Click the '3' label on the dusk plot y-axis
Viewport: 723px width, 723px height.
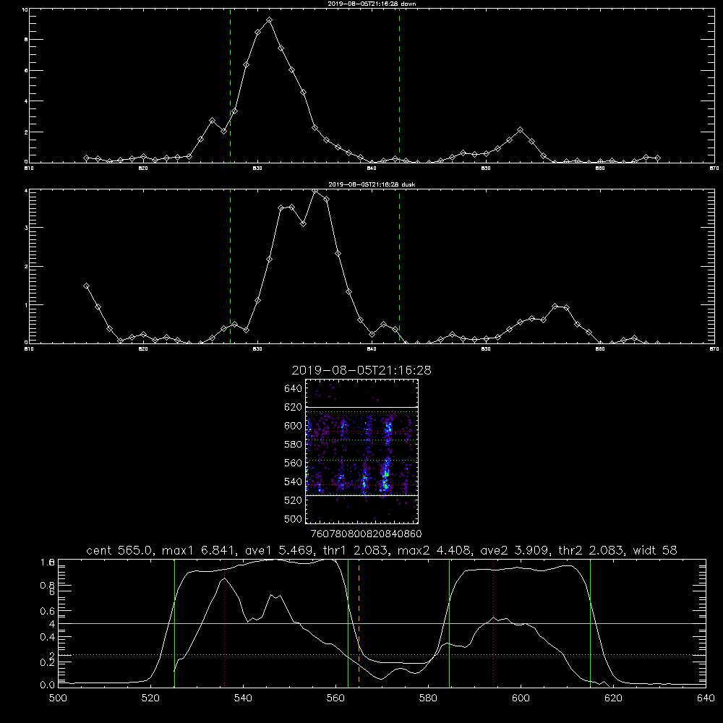pos(26,228)
